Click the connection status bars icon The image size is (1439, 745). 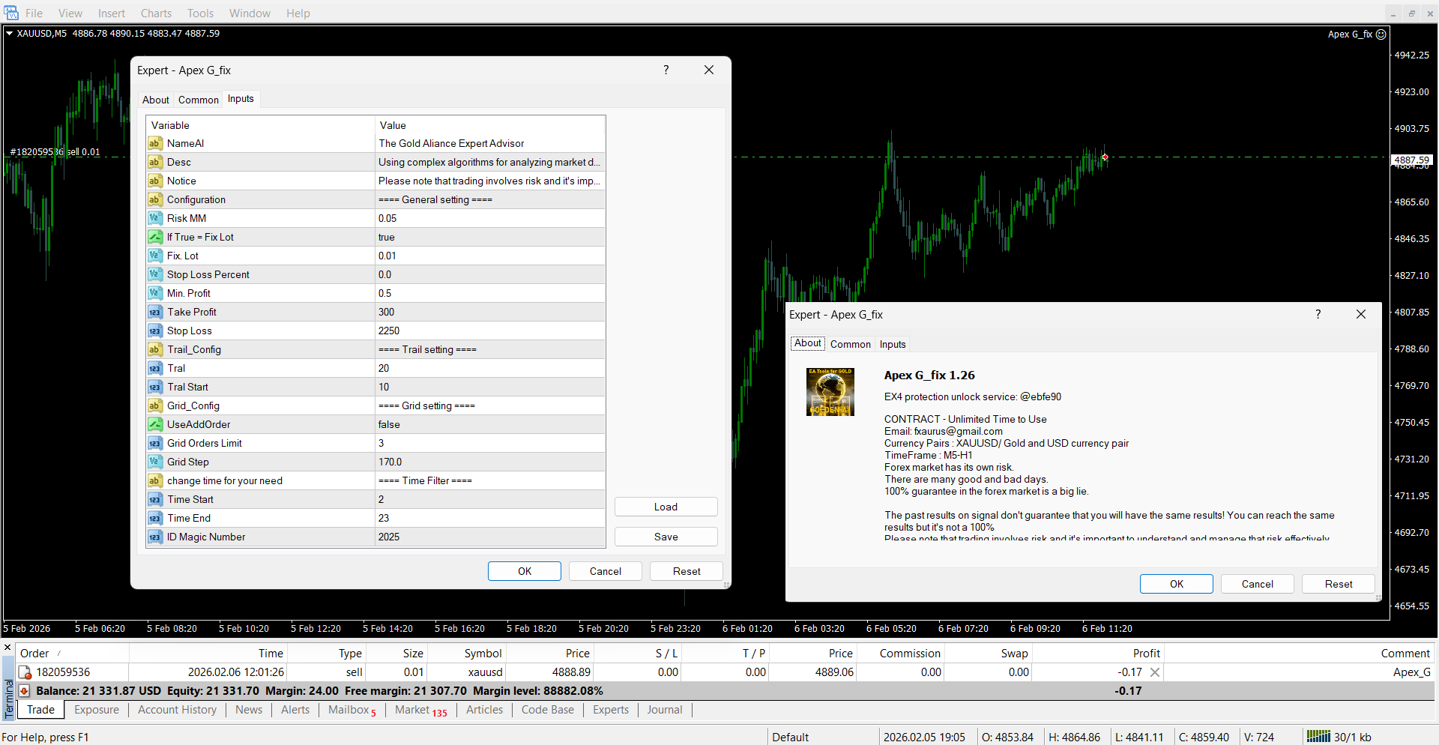1318,737
